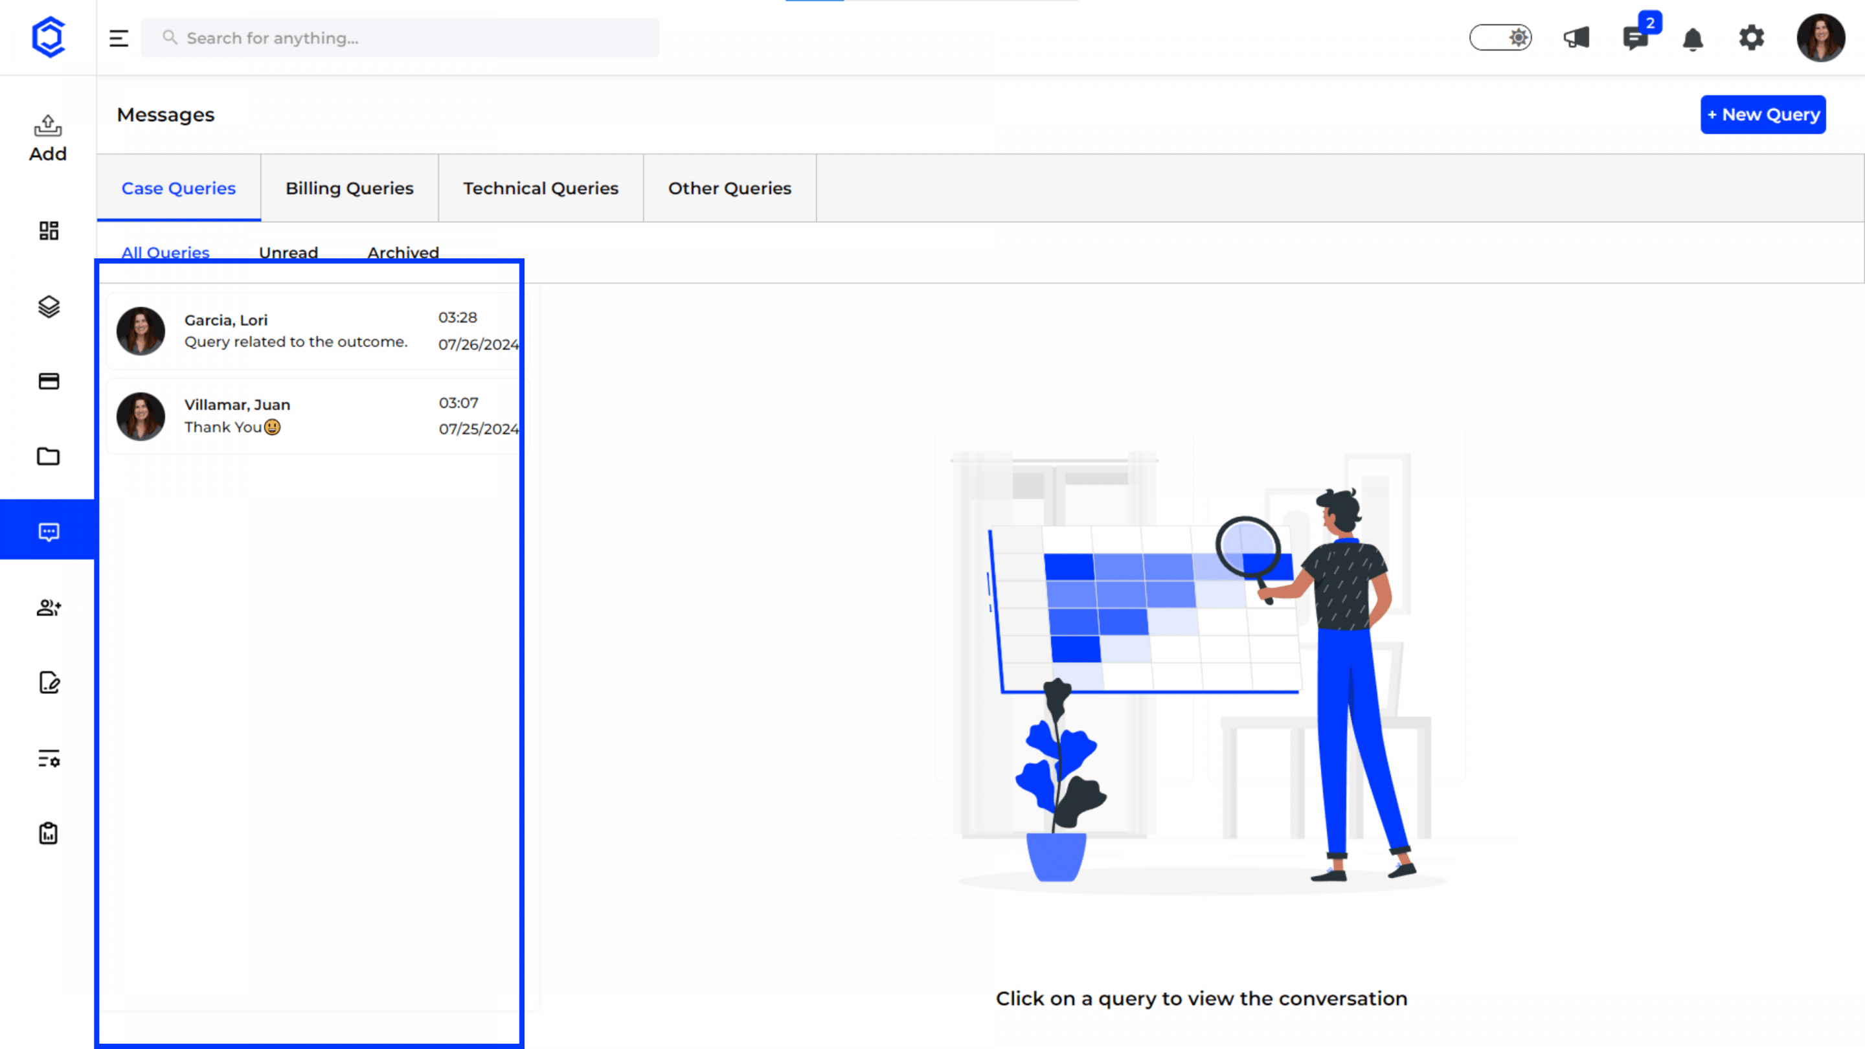1865x1049 pixels.
Task: Click Garcia, Lori's avatar thumbnail
Action: click(141, 331)
